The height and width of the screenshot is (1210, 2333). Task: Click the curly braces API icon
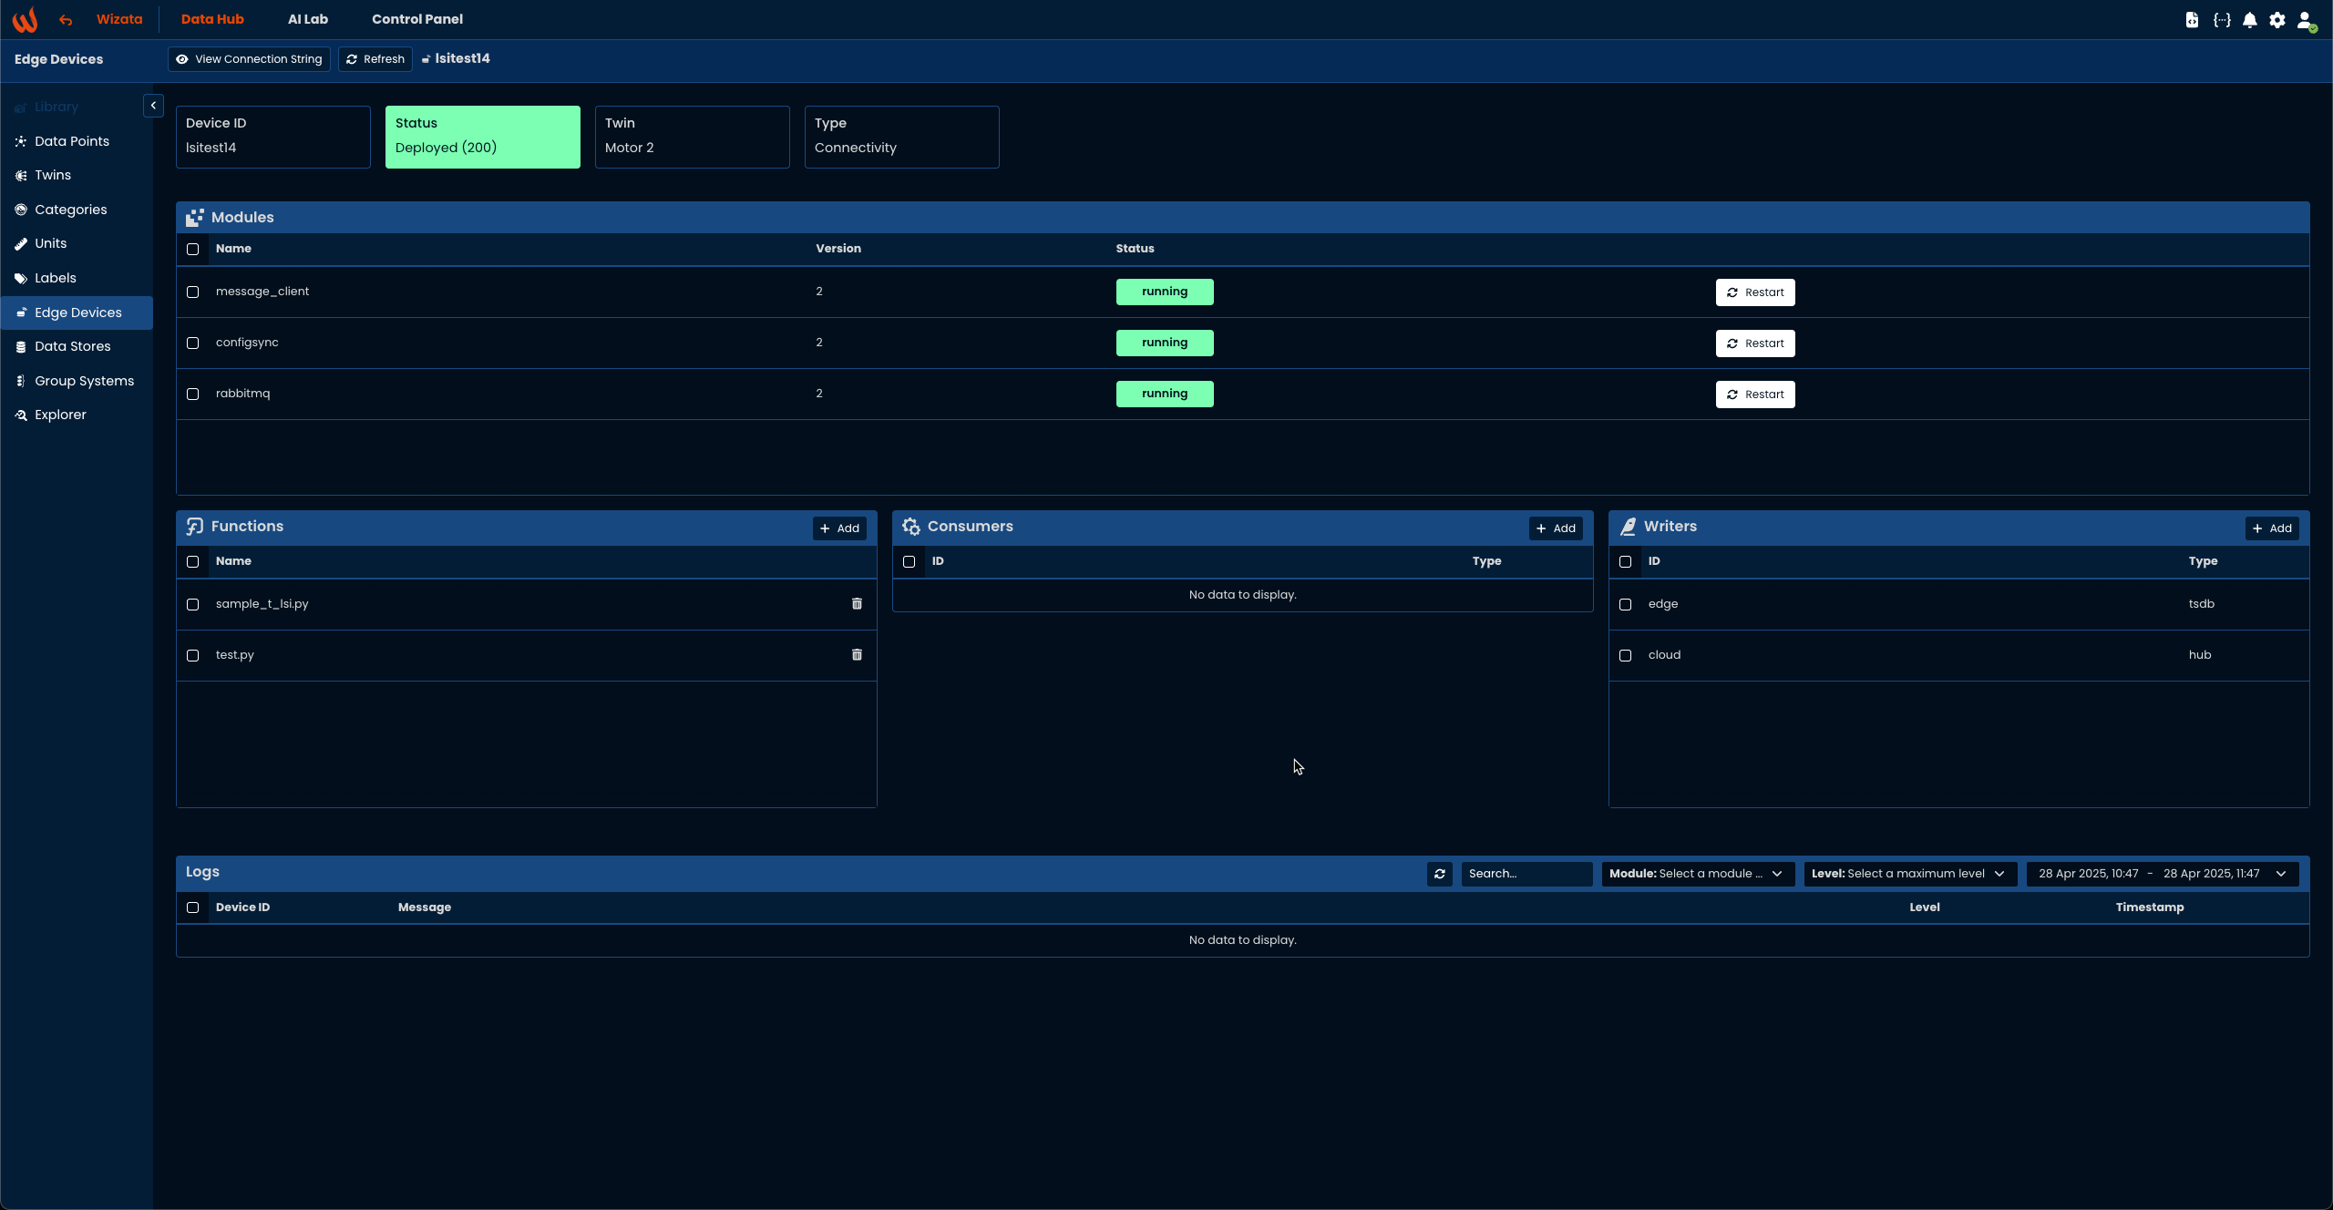click(x=2222, y=20)
